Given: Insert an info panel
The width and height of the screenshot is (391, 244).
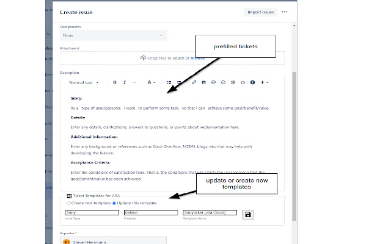Looking at the screenshot, I should click(x=252, y=82).
